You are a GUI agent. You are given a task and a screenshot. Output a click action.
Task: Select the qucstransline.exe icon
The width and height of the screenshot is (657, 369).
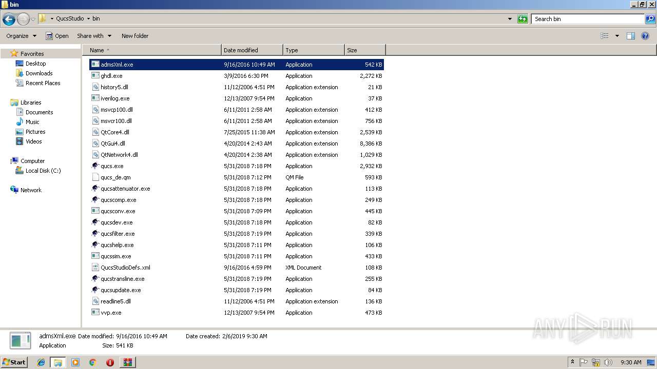(95, 279)
